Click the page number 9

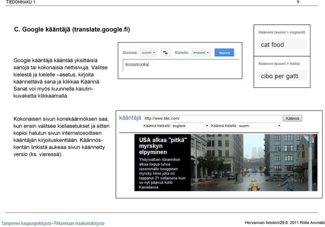click(x=298, y=2)
